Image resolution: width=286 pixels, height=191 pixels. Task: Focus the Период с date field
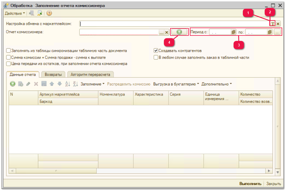(220, 32)
